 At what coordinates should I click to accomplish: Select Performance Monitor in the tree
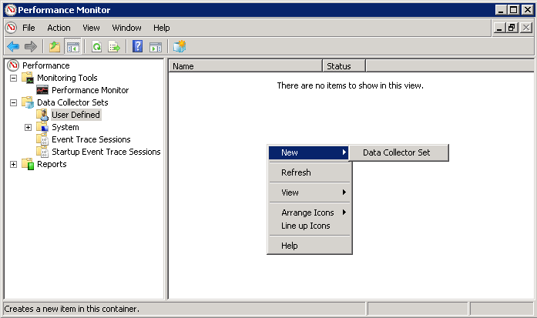click(89, 90)
